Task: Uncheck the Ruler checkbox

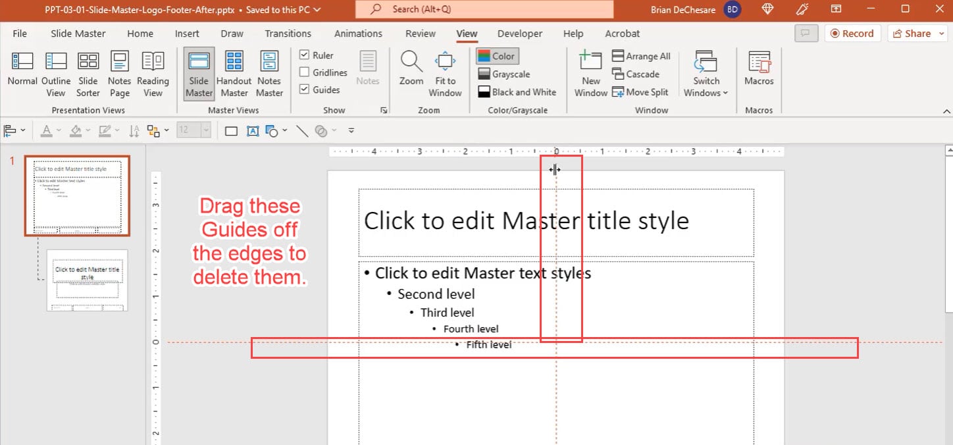Action: 305,55
